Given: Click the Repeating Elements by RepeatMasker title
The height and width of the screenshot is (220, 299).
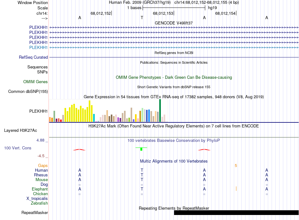Looking at the screenshot, I should tap(174, 208).
